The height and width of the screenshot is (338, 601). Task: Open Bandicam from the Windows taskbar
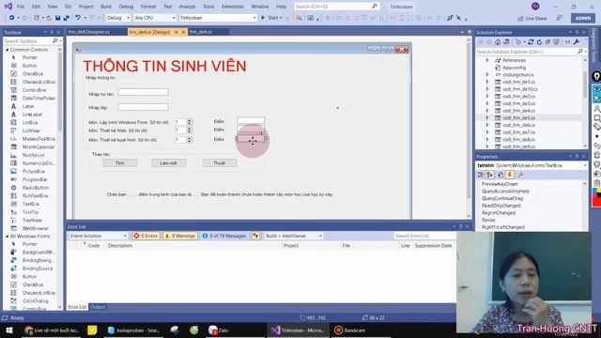point(350,330)
